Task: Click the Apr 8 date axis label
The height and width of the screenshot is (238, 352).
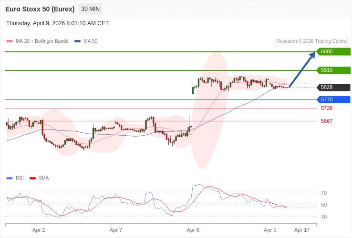Action: [x=193, y=230]
